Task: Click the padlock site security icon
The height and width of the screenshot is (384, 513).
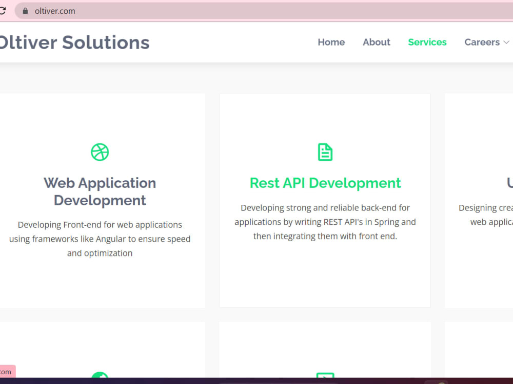Action: pos(25,11)
